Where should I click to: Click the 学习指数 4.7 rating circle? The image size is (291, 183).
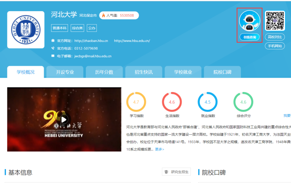point(136,102)
